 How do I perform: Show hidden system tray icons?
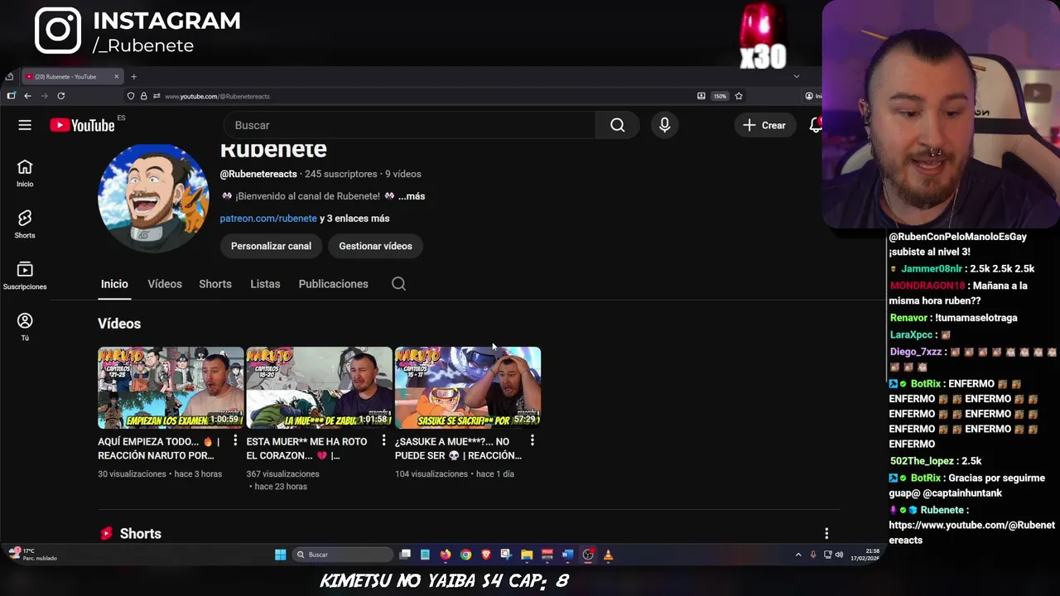(798, 555)
